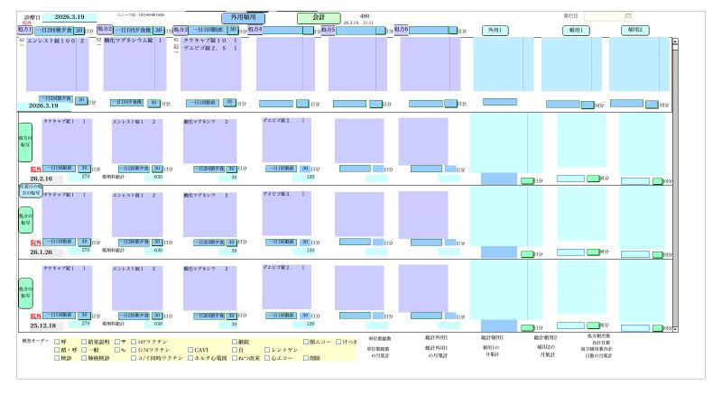
Task: Open the 発行日 calendar picker icon
Action: [628, 16]
